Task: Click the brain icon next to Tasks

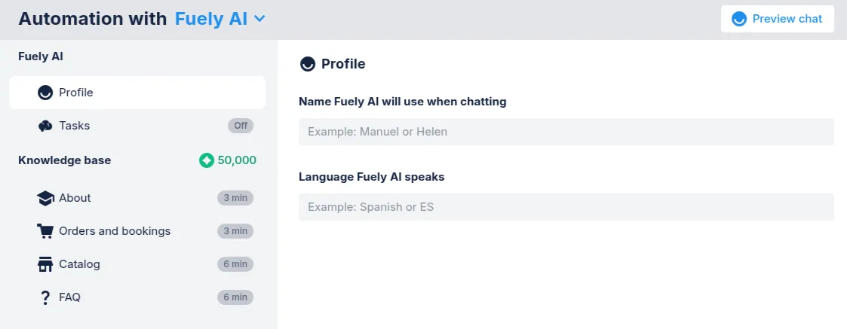Action: (x=45, y=126)
